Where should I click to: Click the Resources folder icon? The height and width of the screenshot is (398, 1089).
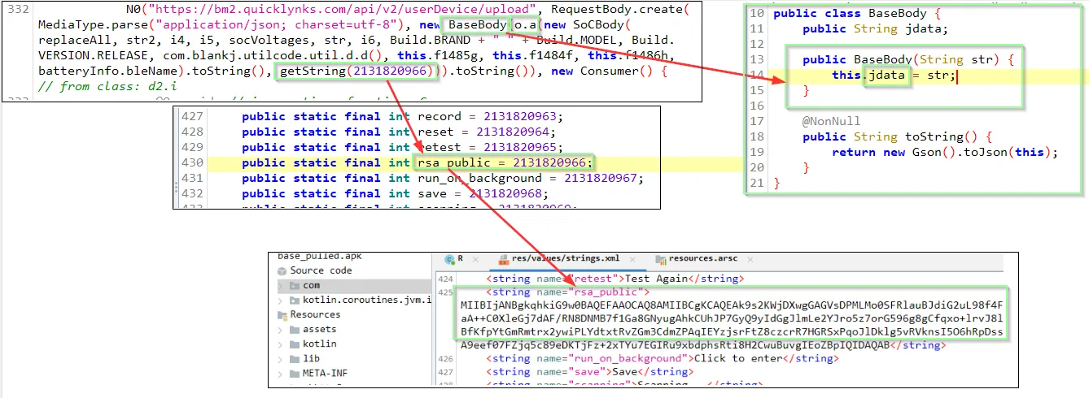pos(282,315)
